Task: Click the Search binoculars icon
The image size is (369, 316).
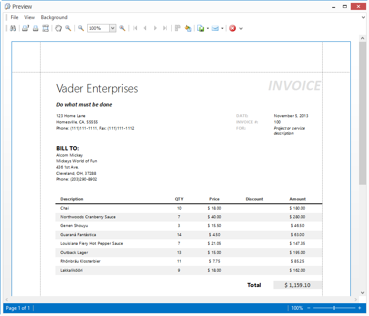Action: pos(13,28)
